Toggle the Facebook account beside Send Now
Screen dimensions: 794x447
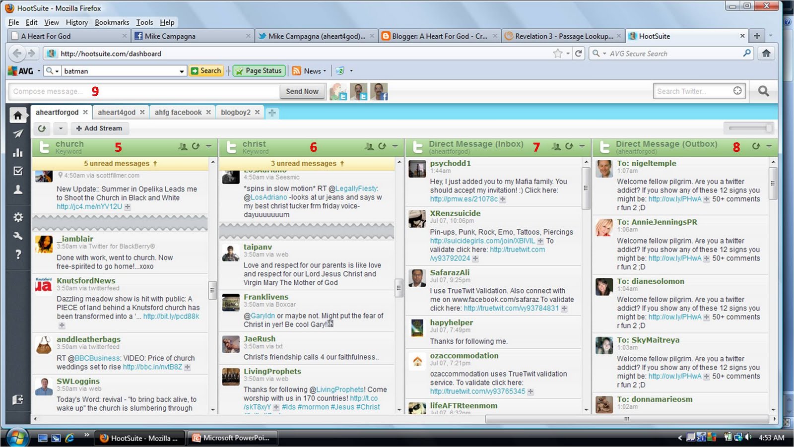pyautogui.click(x=380, y=91)
